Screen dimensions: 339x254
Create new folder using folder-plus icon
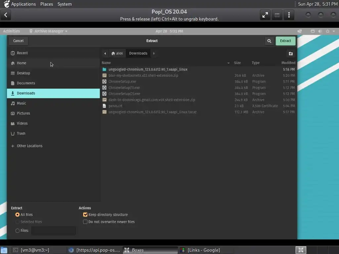pos(291,54)
